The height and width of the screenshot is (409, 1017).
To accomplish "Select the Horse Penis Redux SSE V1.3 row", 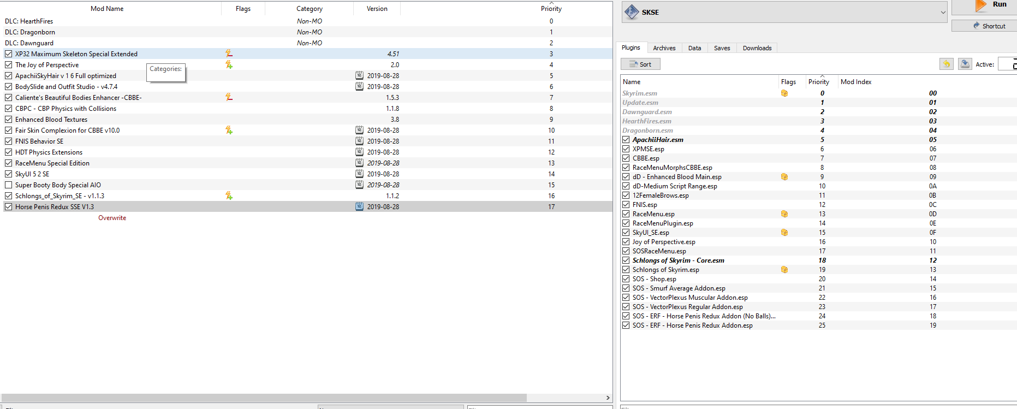I will click(x=307, y=206).
